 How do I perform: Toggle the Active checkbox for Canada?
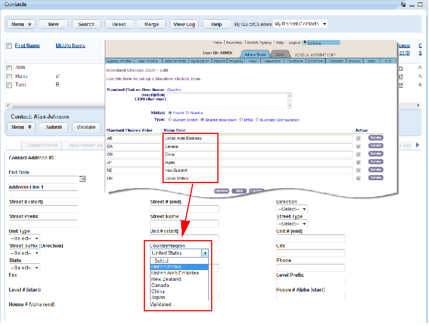358,146
